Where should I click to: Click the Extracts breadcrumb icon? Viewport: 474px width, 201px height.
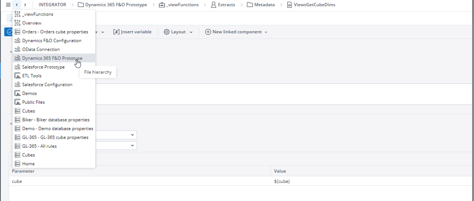(213, 5)
